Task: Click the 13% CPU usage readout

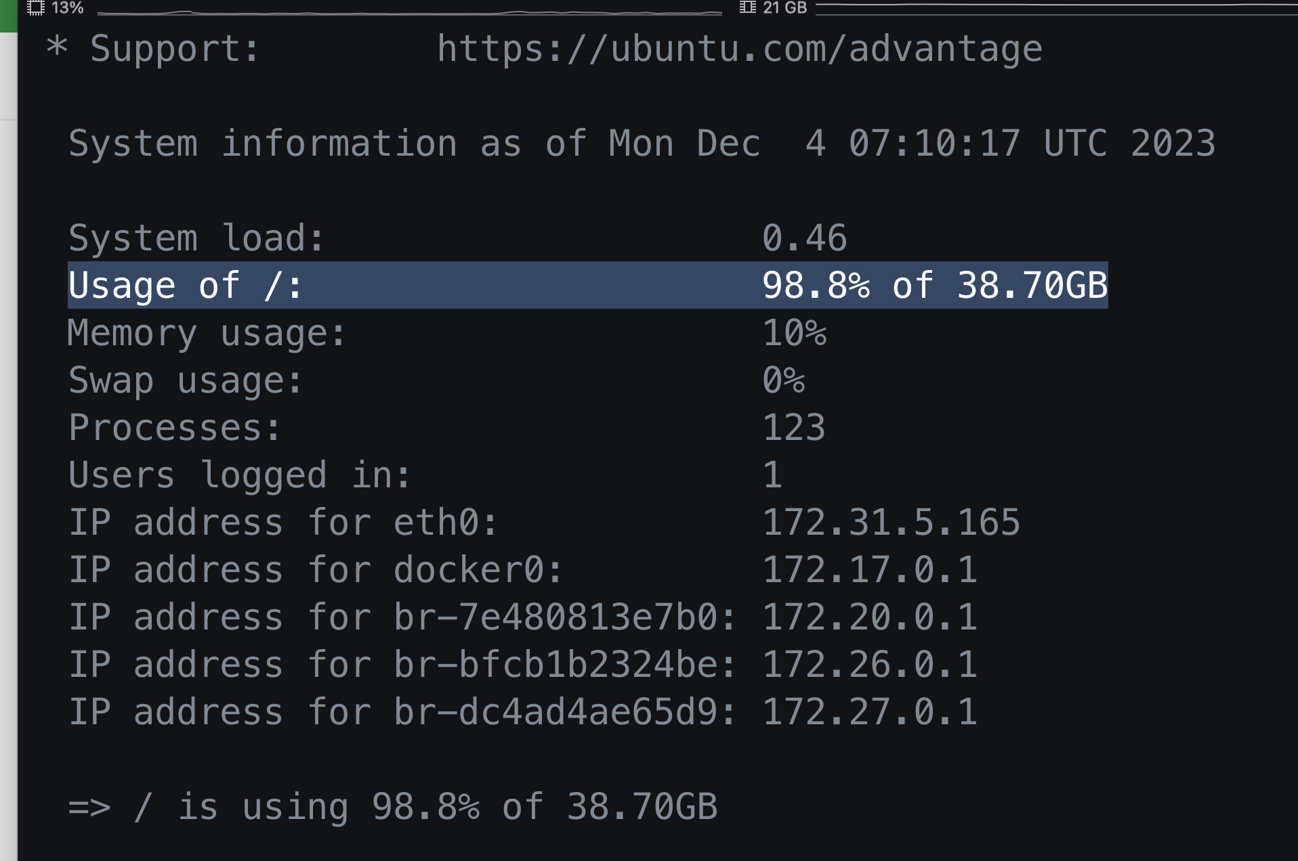Action: coord(67,7)
